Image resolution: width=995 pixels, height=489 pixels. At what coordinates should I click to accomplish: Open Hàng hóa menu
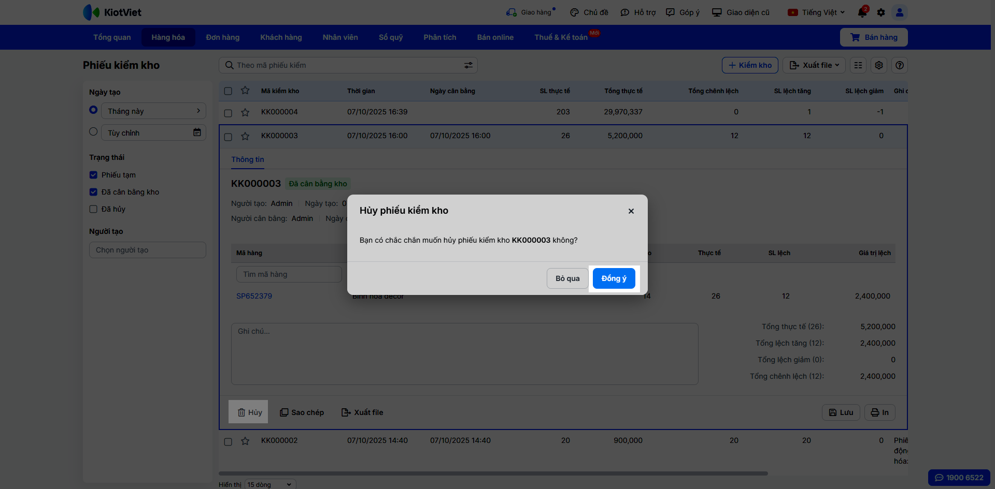point(168,37)
